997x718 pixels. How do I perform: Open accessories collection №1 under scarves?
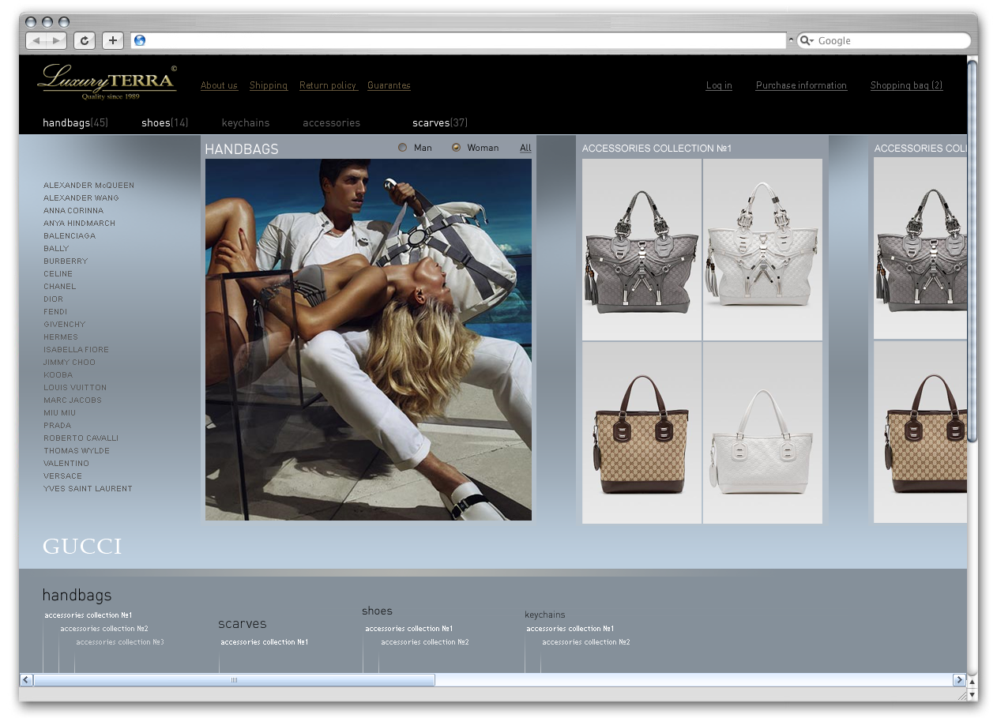[264, 642]
